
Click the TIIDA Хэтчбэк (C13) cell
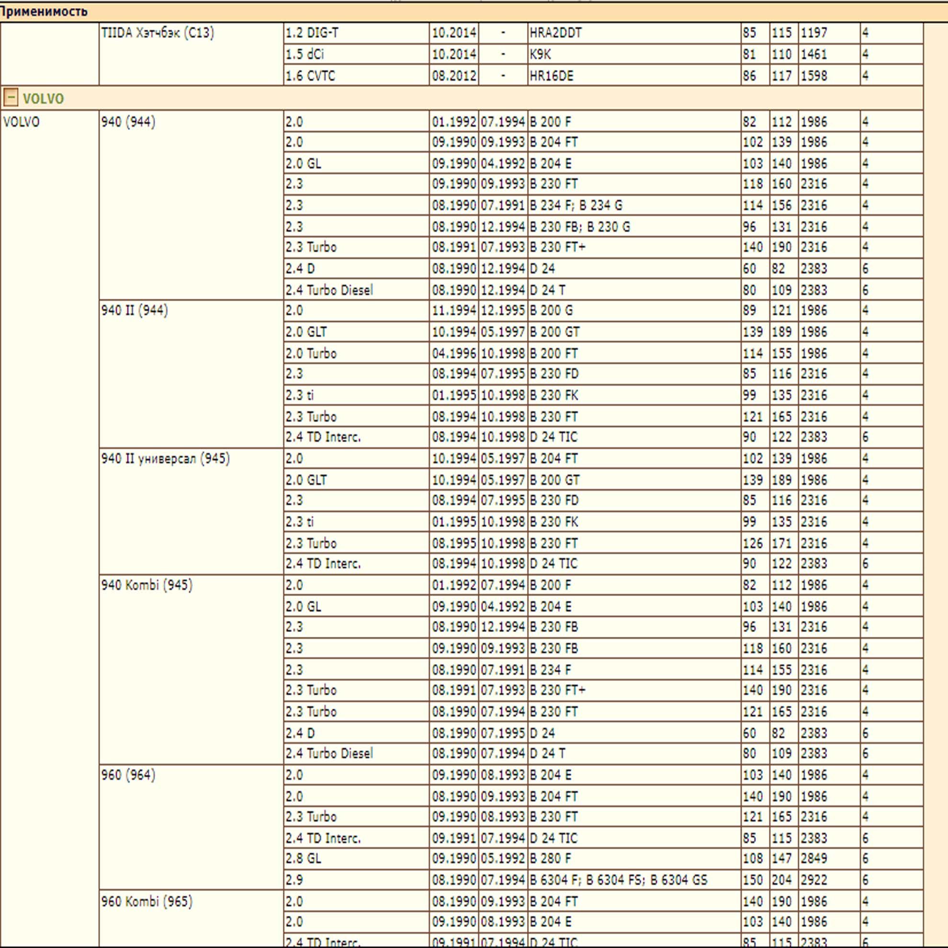[191, 54]
